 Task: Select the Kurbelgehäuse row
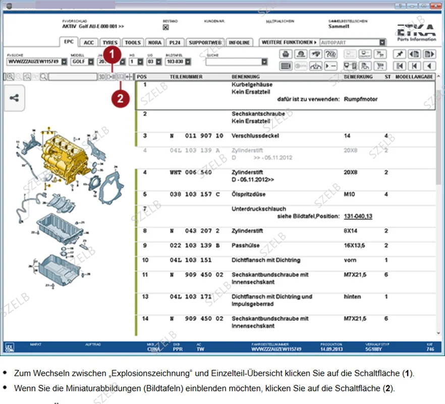[x=285, y=95]
